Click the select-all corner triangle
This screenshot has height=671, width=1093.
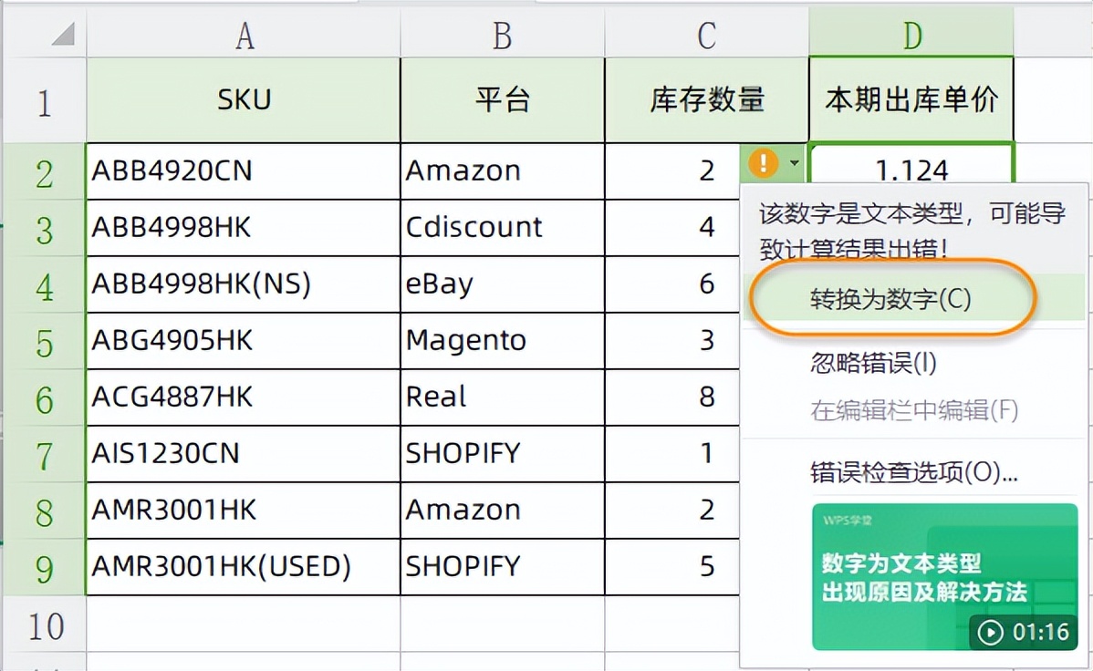pyautogui.click(x=63, y=34)
